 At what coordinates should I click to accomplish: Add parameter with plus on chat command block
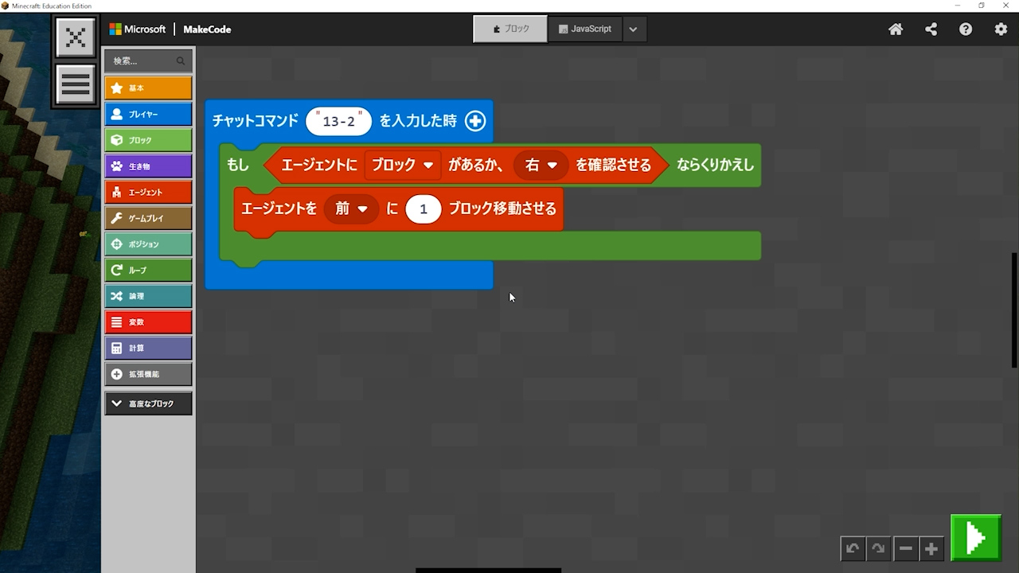tap(475, 121)
